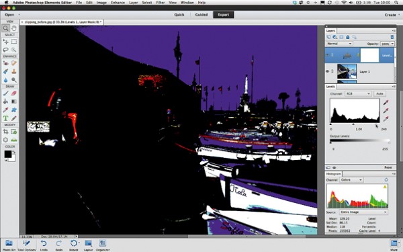Screen dimensions: 403x252
Task: Select the Pencil tool
Action: point(14,118)
